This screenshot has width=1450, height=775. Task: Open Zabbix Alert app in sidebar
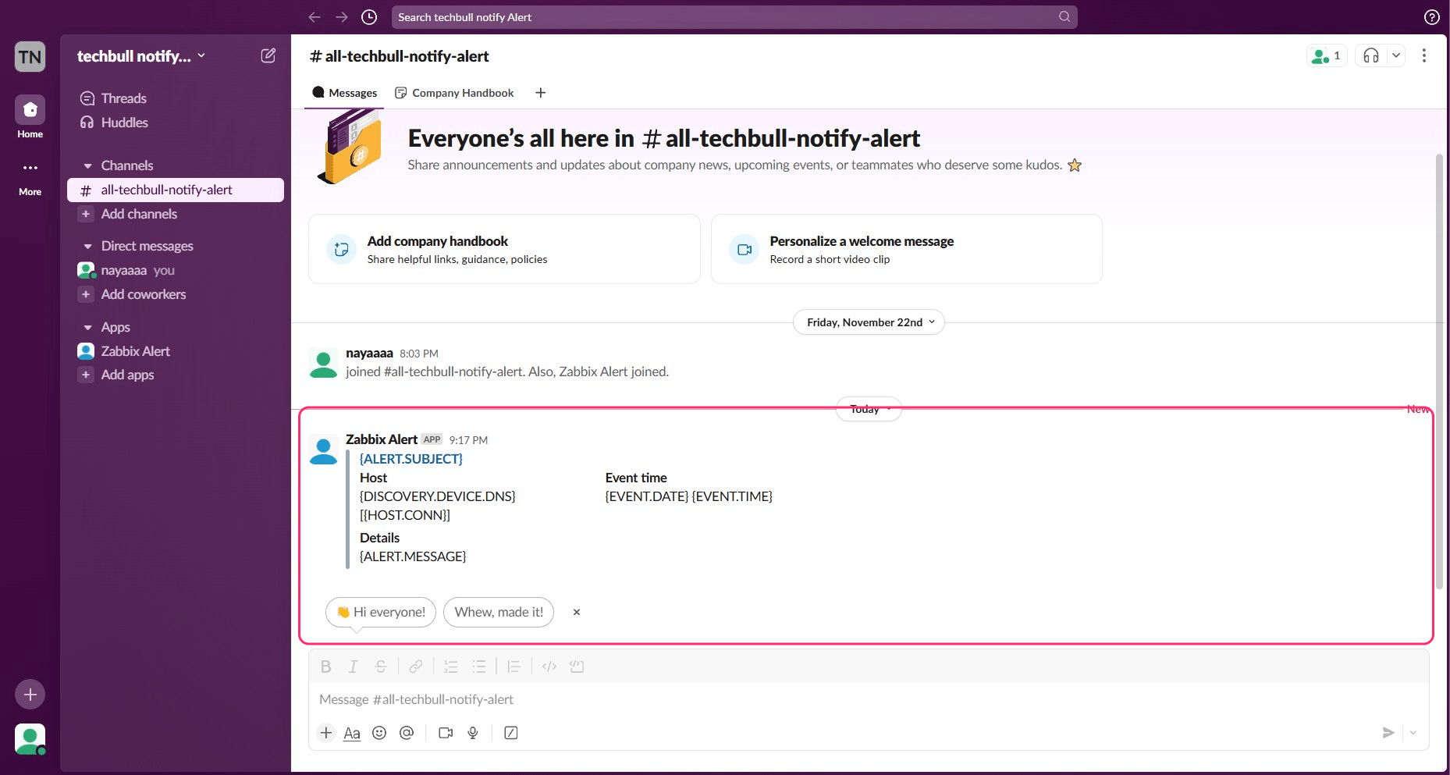pos(135,351)
